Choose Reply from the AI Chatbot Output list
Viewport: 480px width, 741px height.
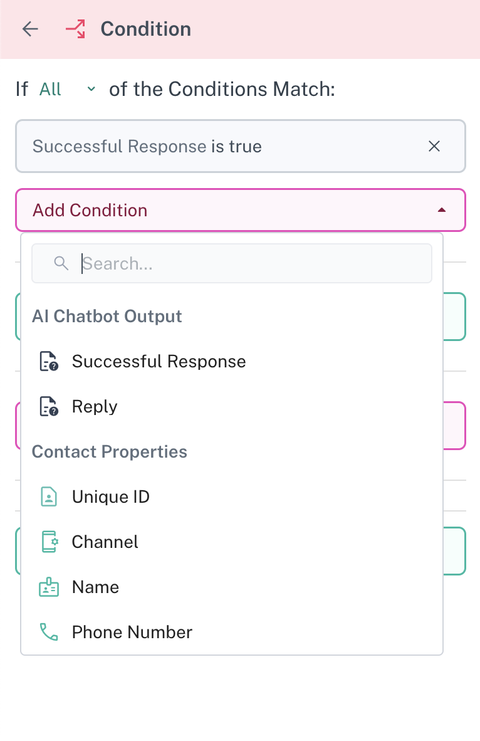tap(95, 407)
